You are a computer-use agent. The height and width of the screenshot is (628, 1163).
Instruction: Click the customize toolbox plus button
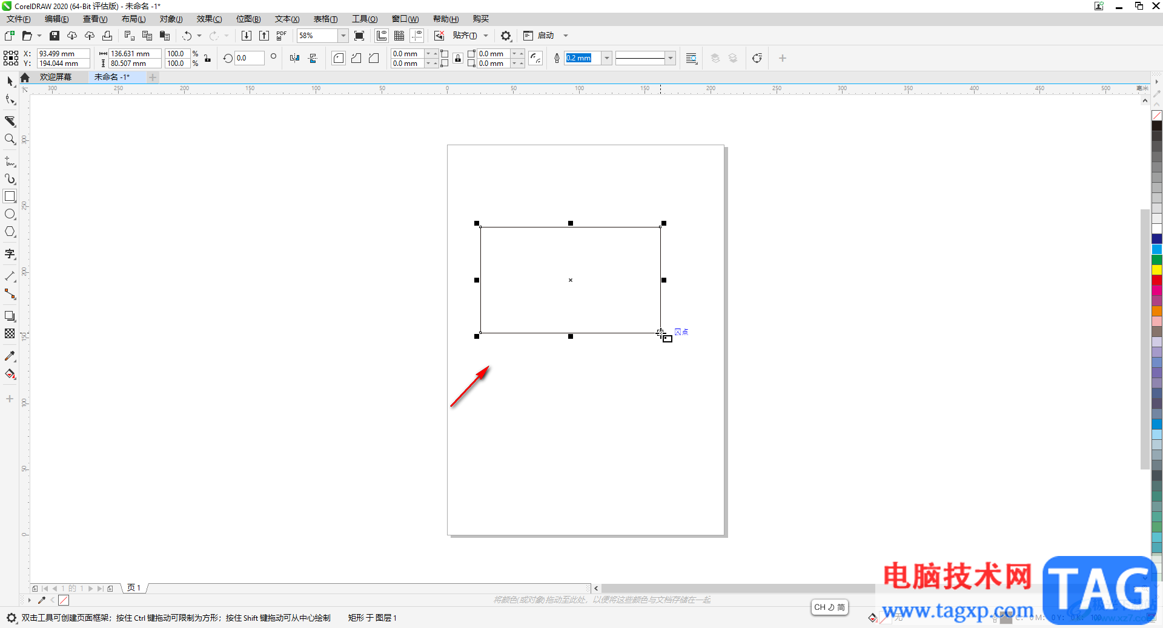(x=10, y=399)
